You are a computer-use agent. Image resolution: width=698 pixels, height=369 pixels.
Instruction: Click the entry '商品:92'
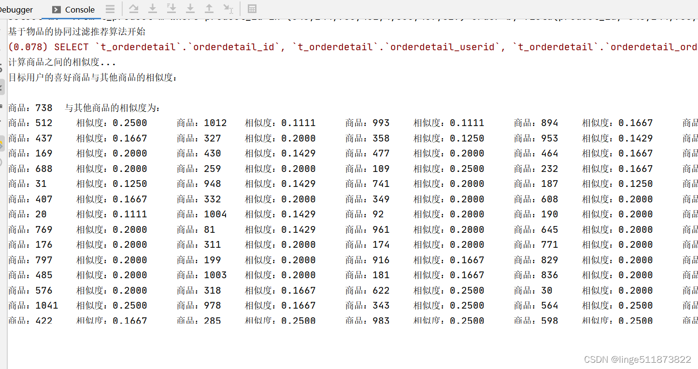click(365, 214)
